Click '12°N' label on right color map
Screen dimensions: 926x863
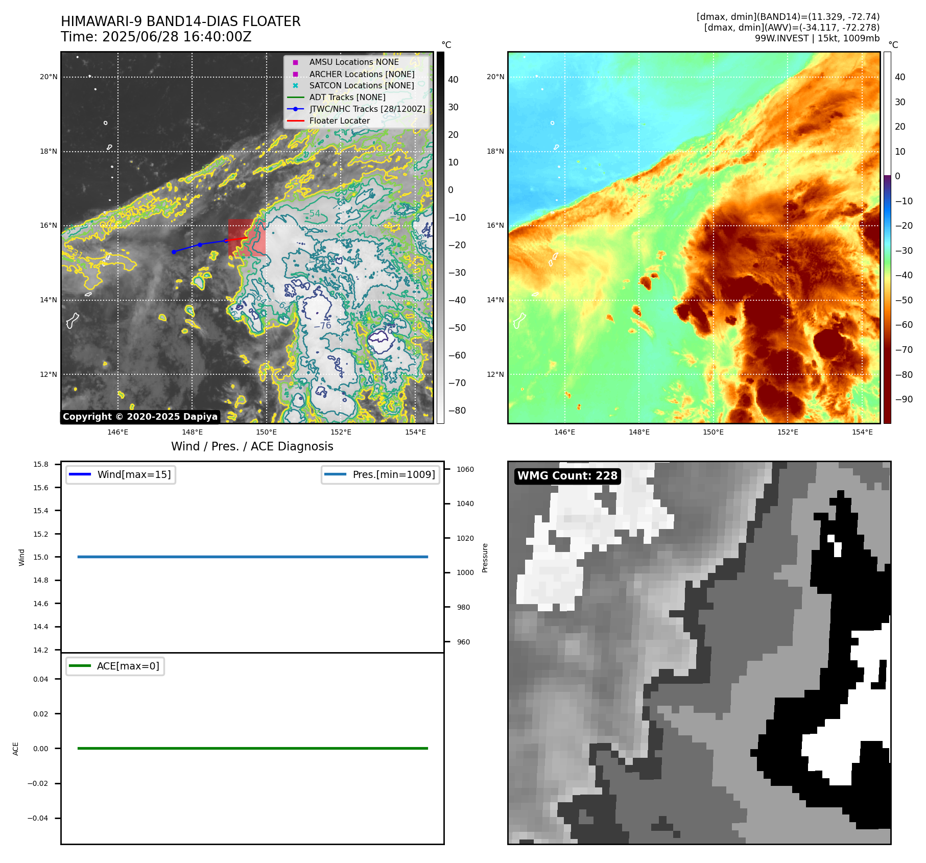[495, 374]
